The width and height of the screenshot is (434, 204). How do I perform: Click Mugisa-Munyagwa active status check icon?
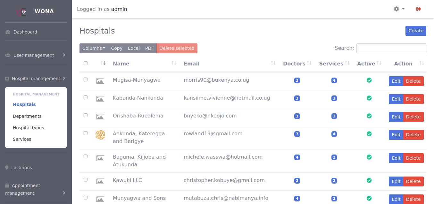point(369,80)
